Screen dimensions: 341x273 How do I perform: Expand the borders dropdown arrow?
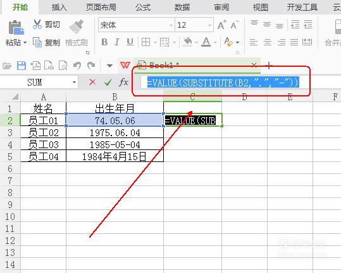(155, 42)
